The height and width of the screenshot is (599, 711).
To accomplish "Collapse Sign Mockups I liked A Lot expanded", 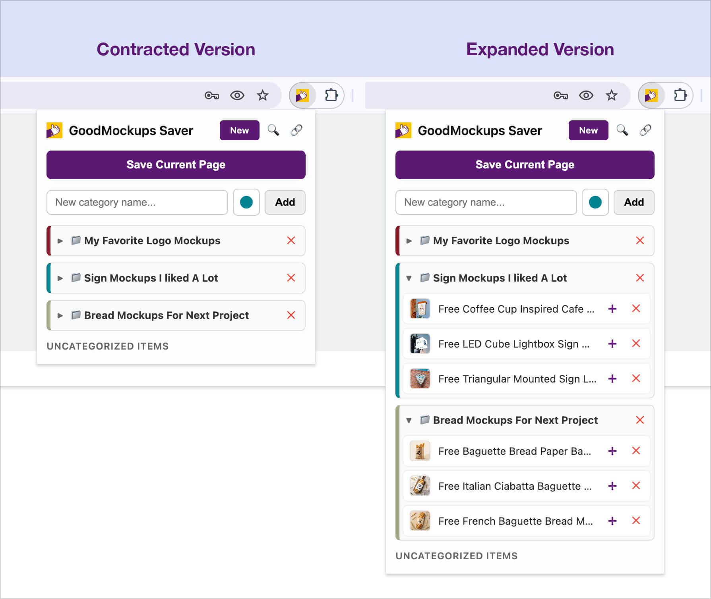I will click(409, 278).
